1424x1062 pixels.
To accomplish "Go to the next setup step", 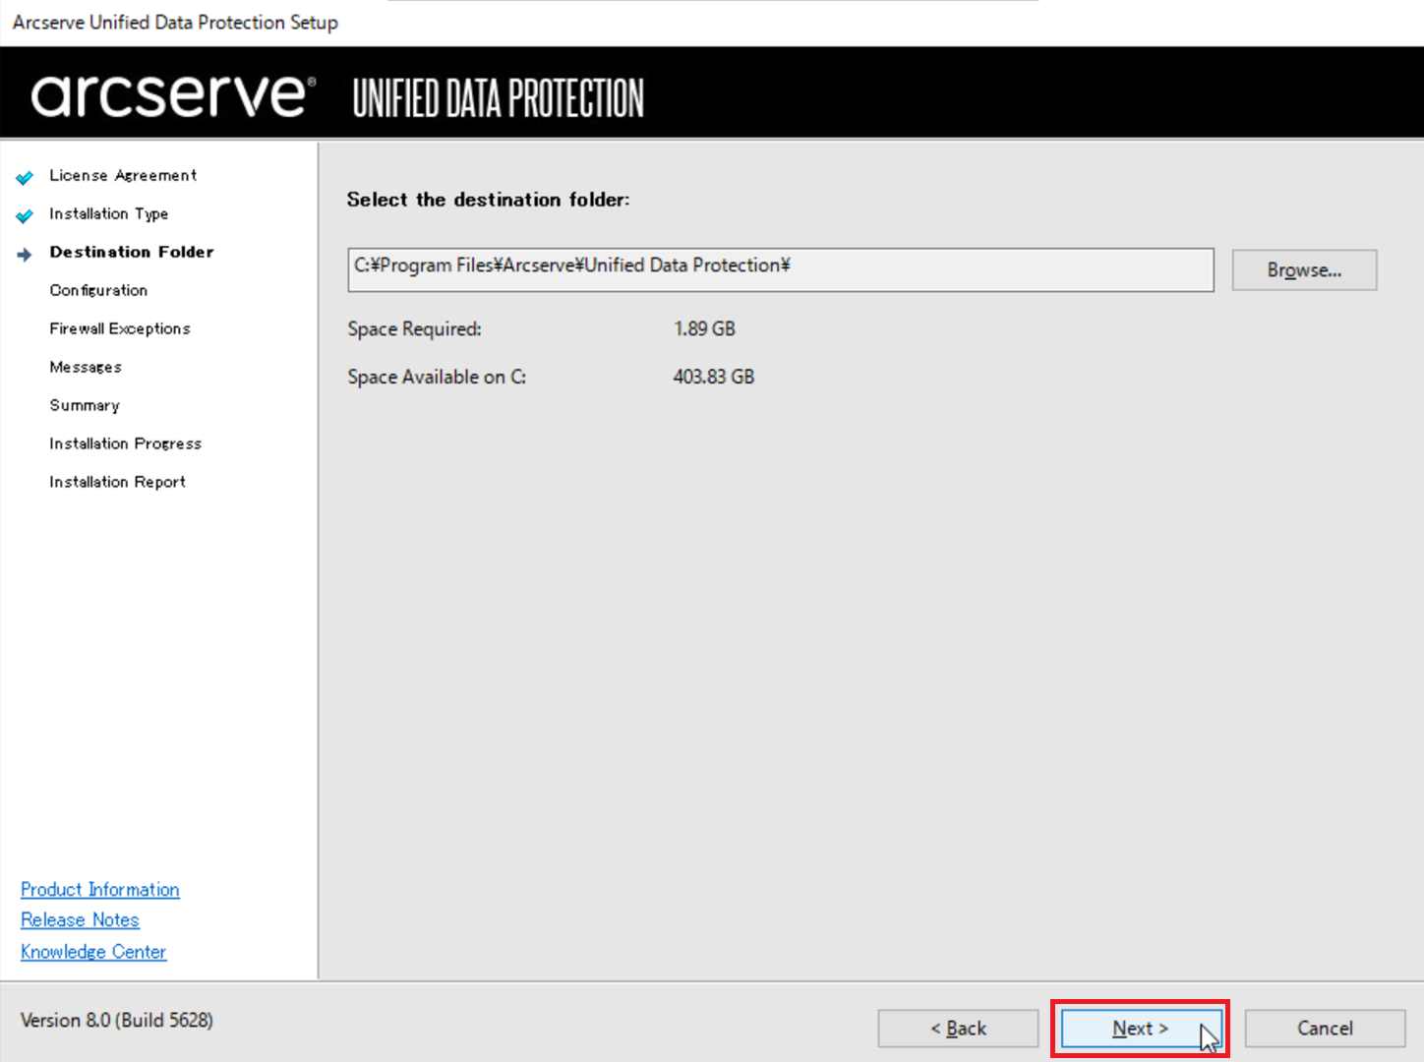I will [x=1141, y=1029].
